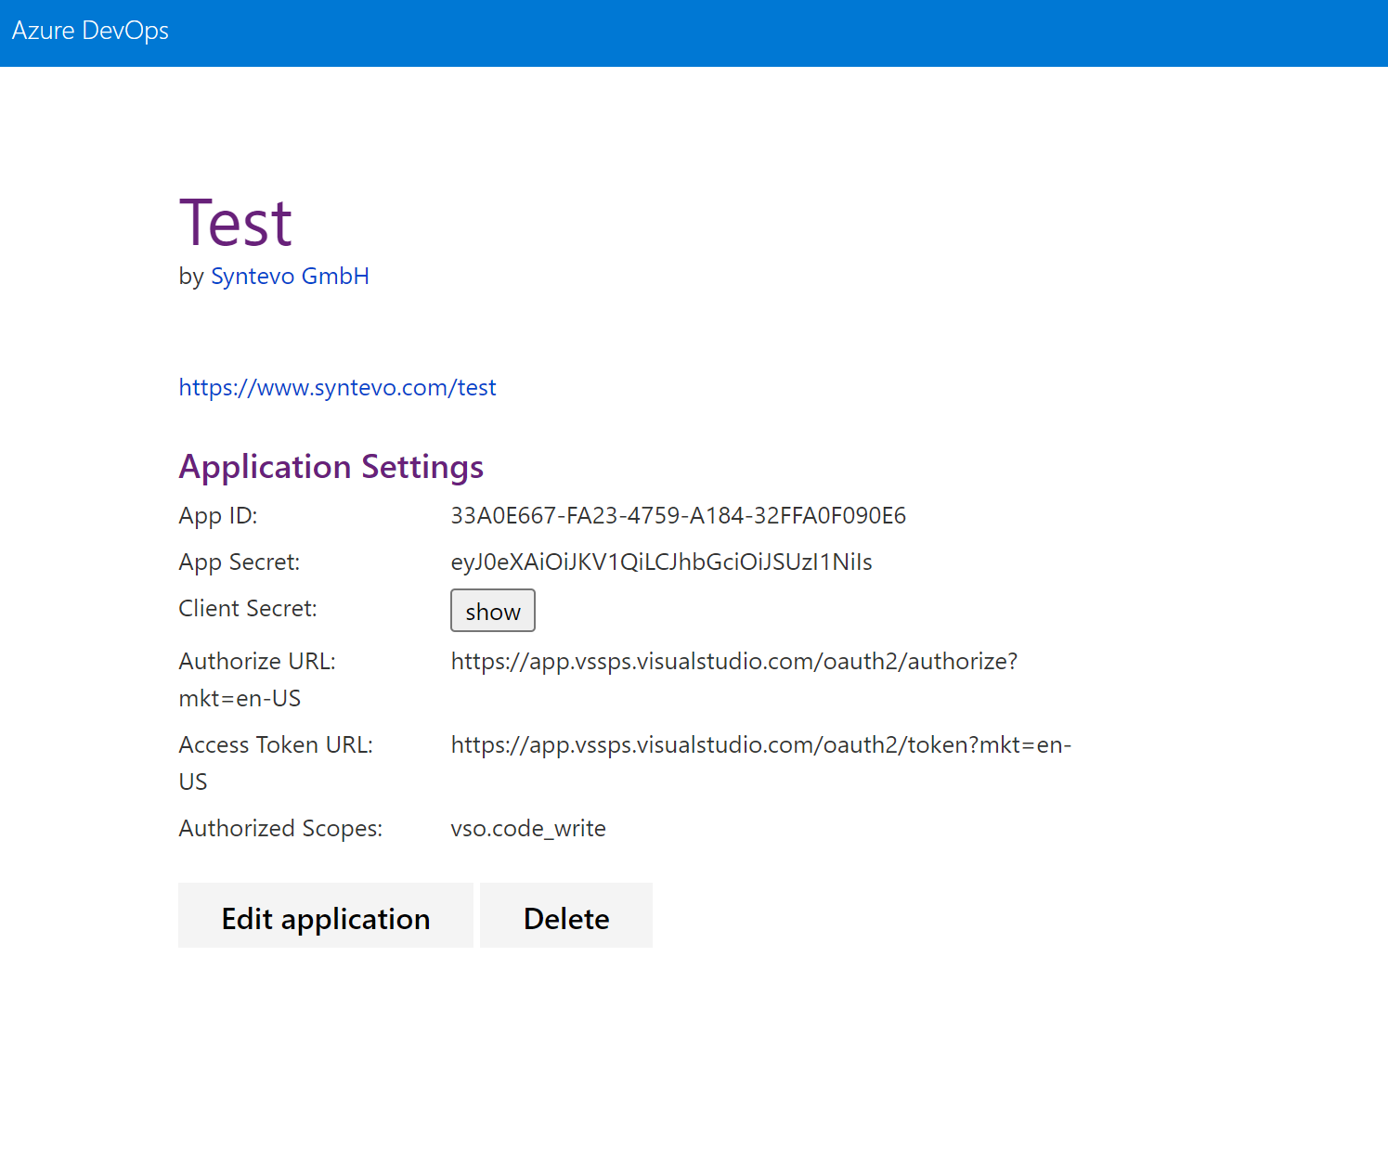1388x1176 pixels.
Task: Select the vso.code_write scope text
Action: coord(527,828)
